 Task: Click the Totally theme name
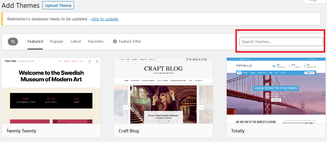238,131
